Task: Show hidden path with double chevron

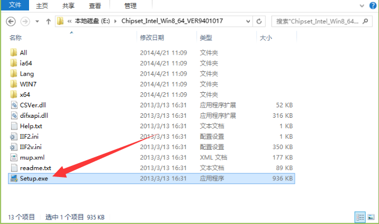Action: 69,21
